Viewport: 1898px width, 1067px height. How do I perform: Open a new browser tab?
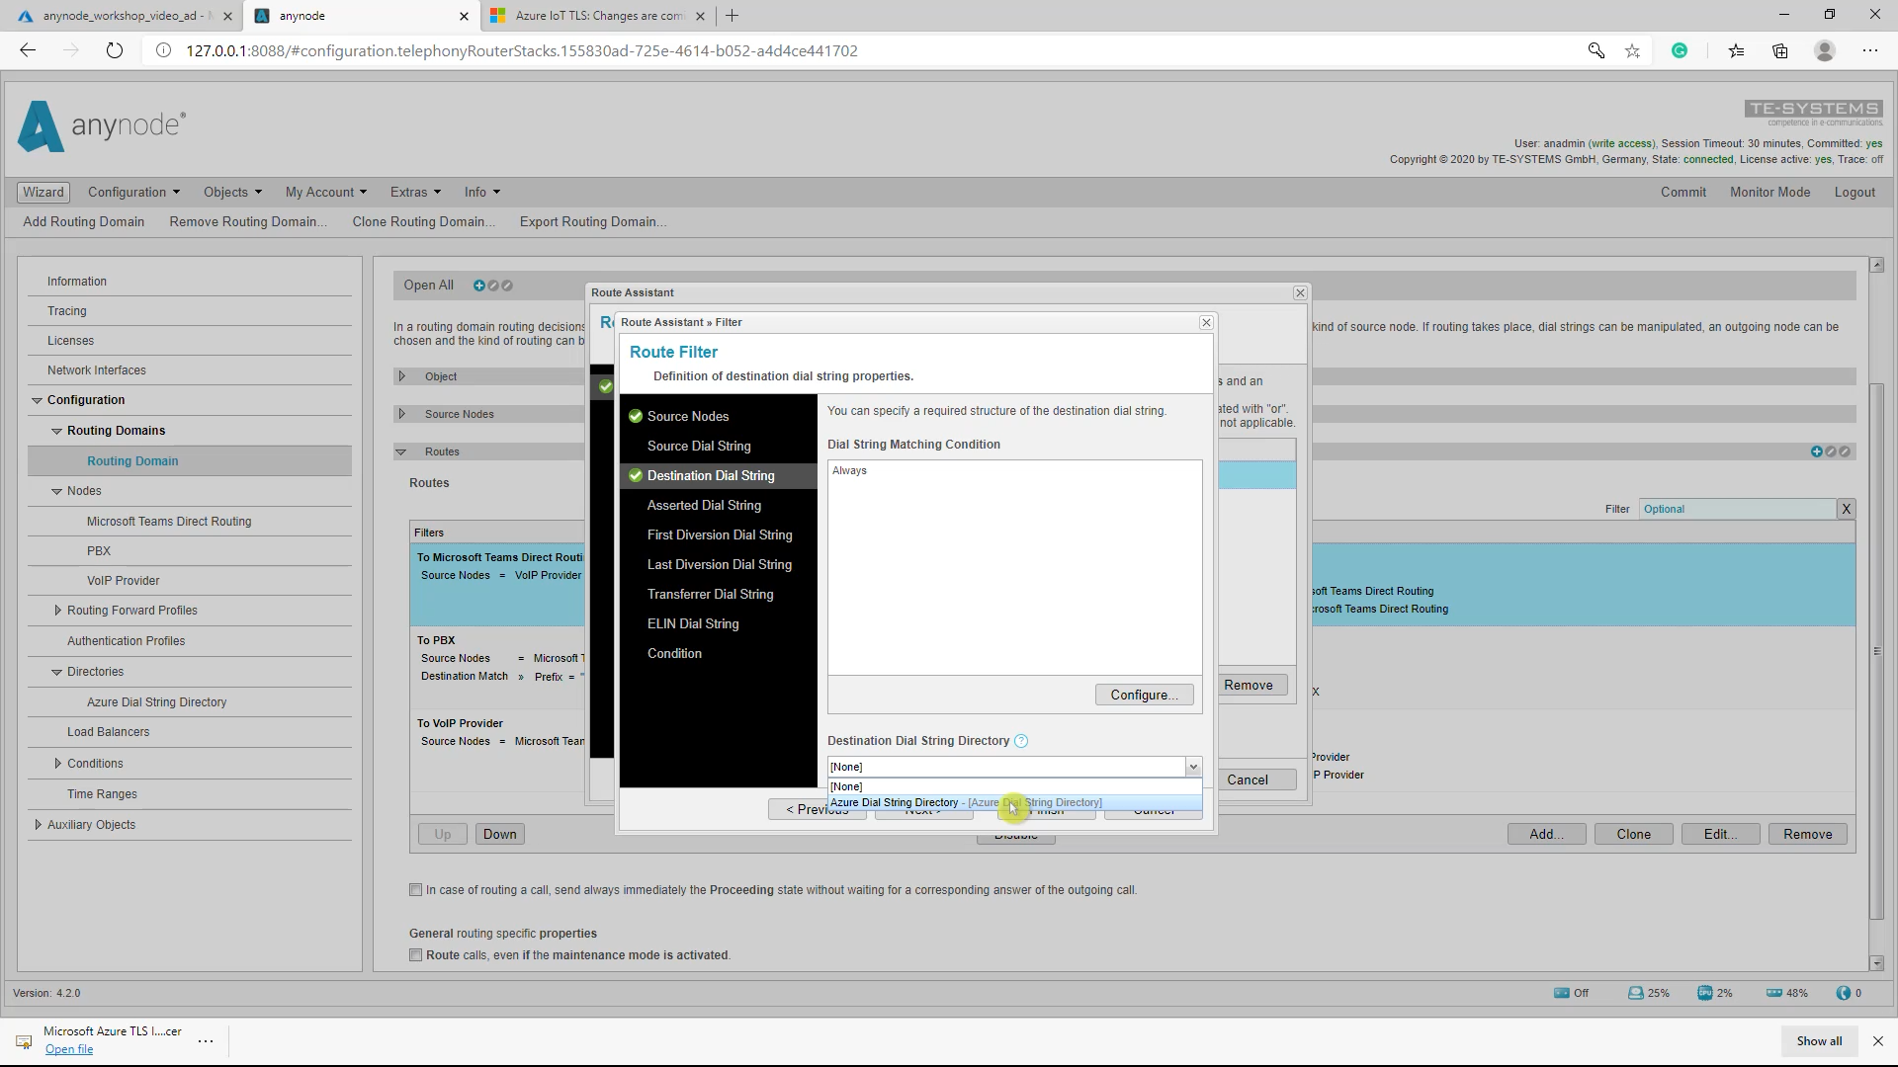[x=732, y=16]
